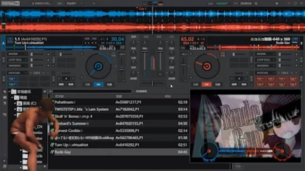Trigger red Cue 6 pad on the right deck
The image size is (305, 171).
(x=271, y=84)
